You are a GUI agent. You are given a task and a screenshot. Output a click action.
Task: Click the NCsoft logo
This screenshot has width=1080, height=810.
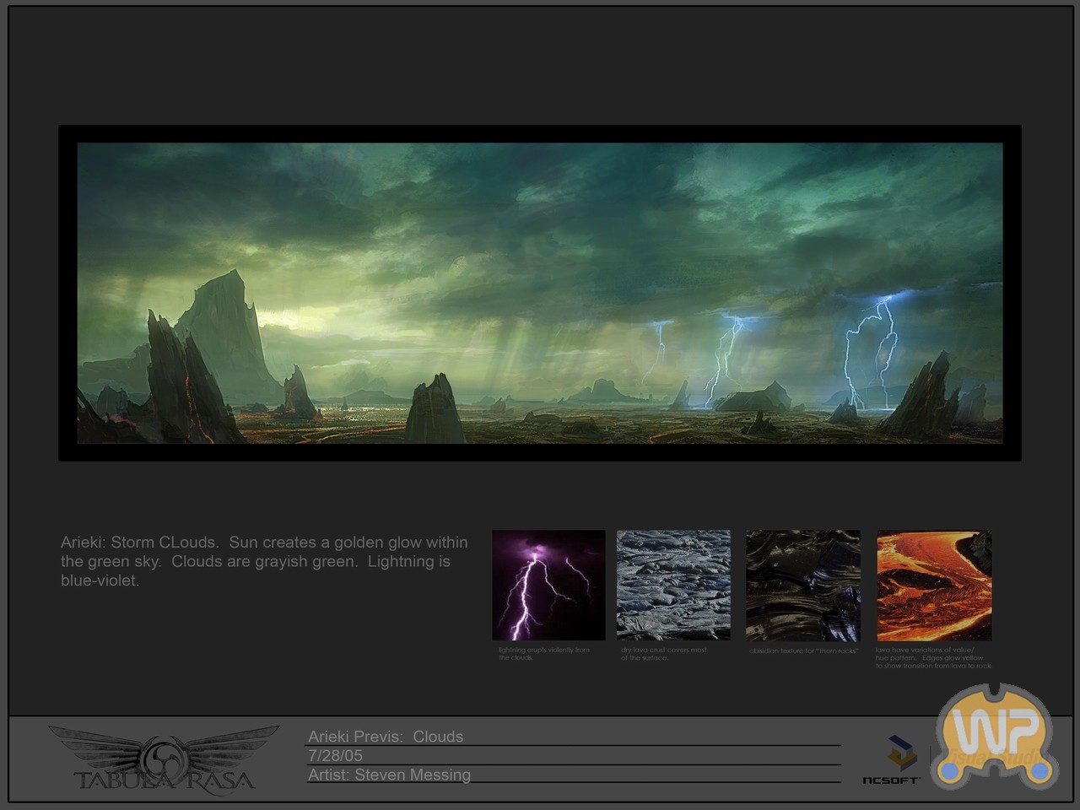[891, 759]
